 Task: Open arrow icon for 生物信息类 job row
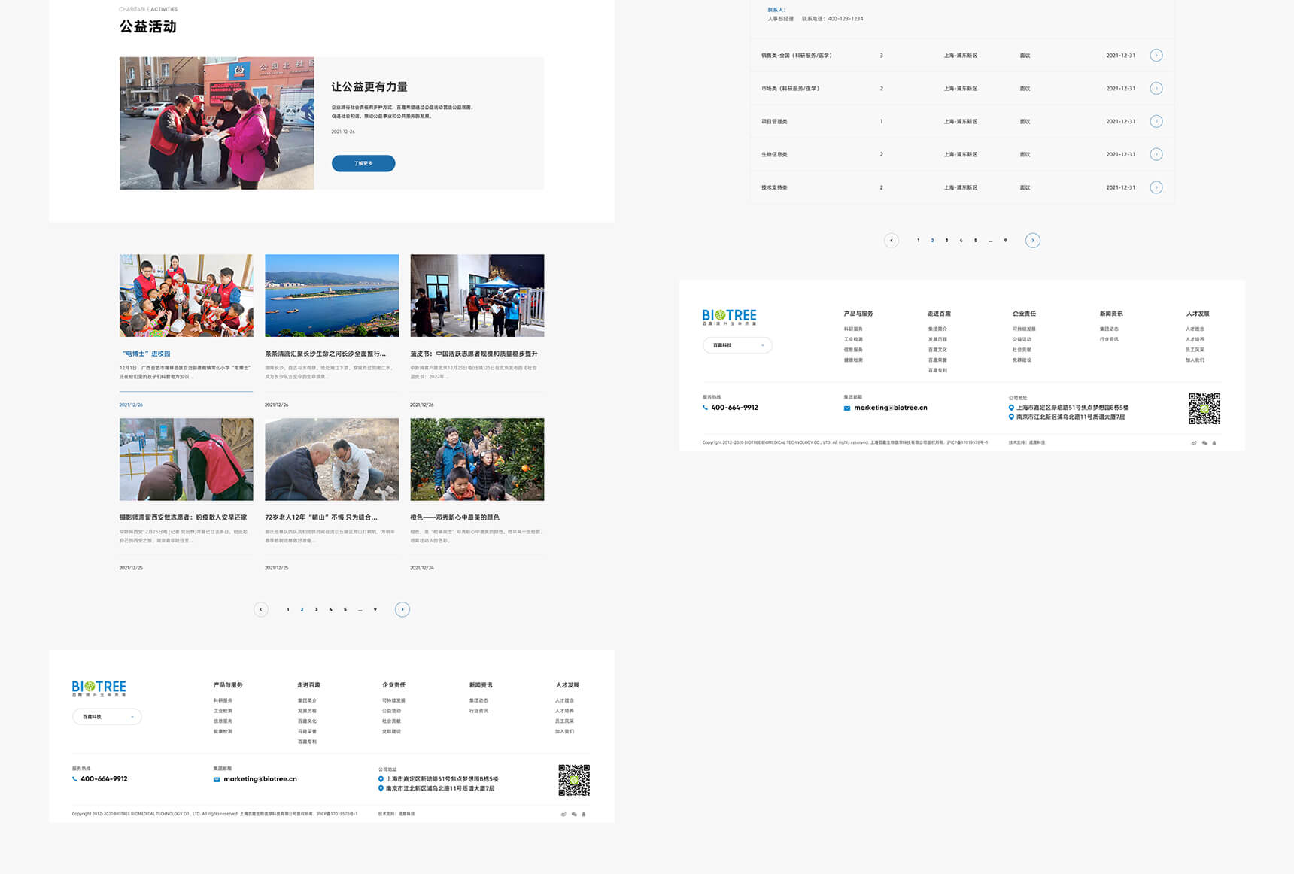[x=1156, y=155]
